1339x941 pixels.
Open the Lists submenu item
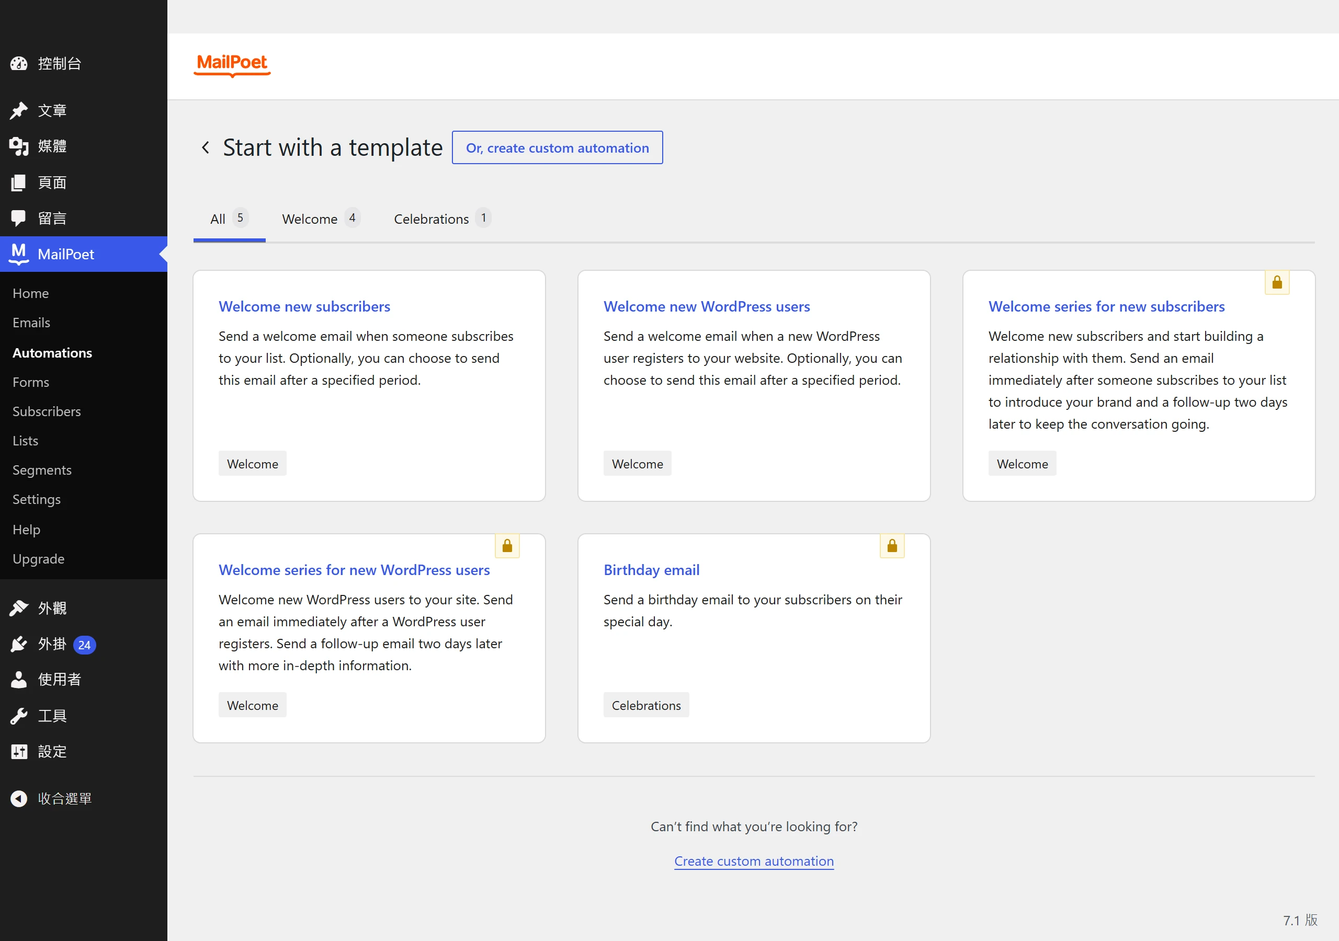tap(26, 441)
